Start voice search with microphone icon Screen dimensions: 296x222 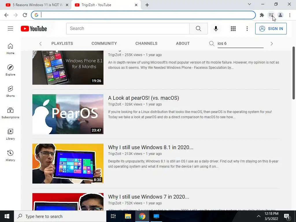coord(216,29)
